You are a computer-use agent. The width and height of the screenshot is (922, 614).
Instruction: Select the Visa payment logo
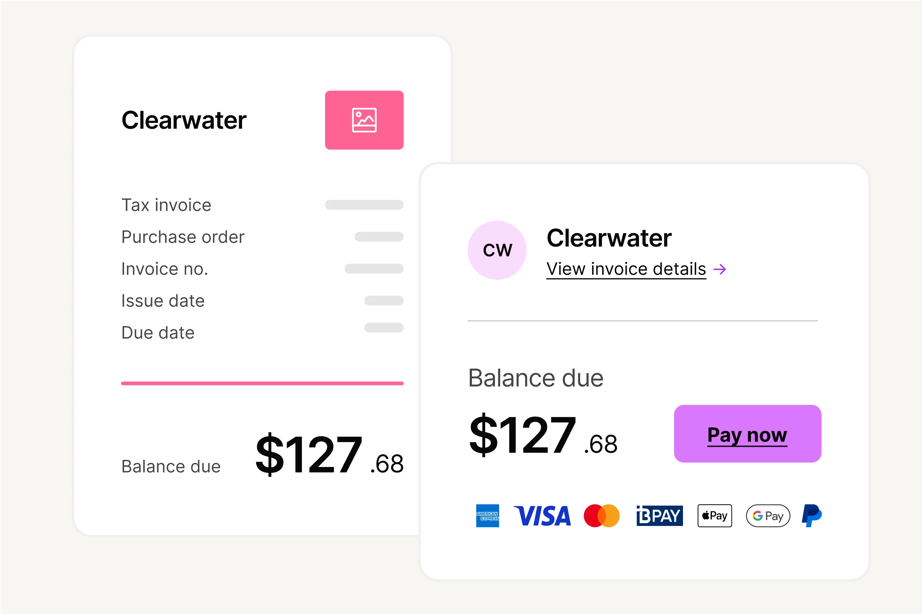pyautogui.click(x=542, y=516)
